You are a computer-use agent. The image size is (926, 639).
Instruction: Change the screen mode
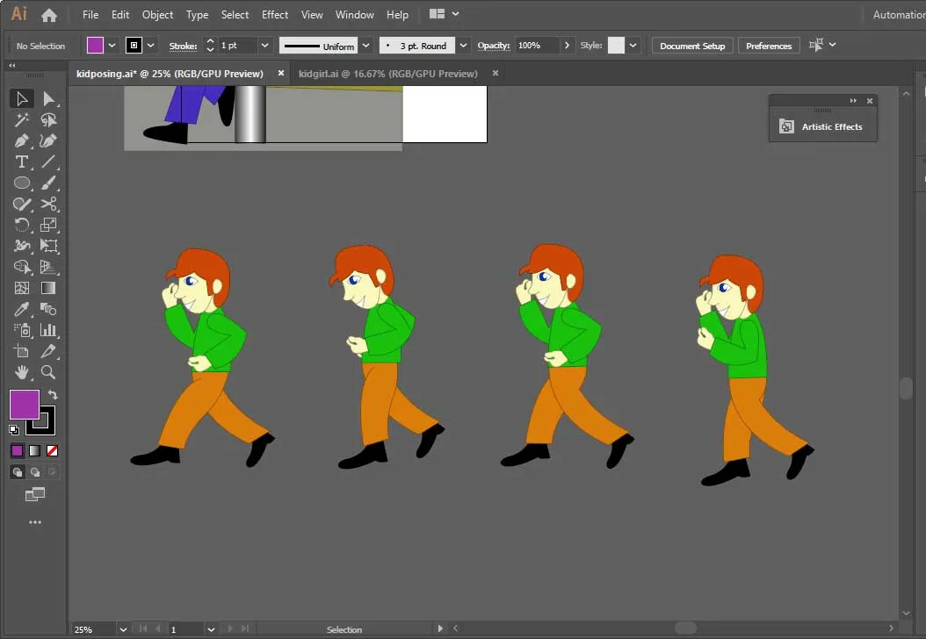tap(35, 494)
